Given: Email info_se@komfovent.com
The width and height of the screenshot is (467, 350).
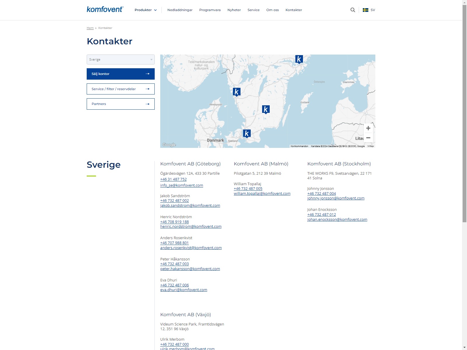Looking at the screenshot, I should click(182, 185).
